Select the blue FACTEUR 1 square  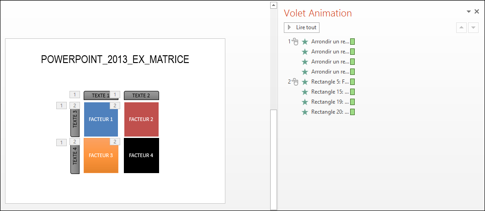[x=101, y=119]
